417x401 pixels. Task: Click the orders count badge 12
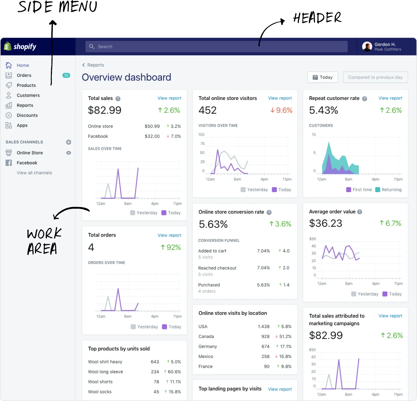66,75
